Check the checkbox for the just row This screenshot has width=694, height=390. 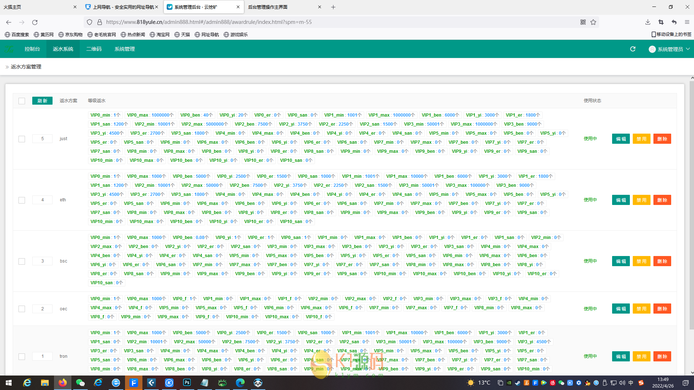[22, 139]
